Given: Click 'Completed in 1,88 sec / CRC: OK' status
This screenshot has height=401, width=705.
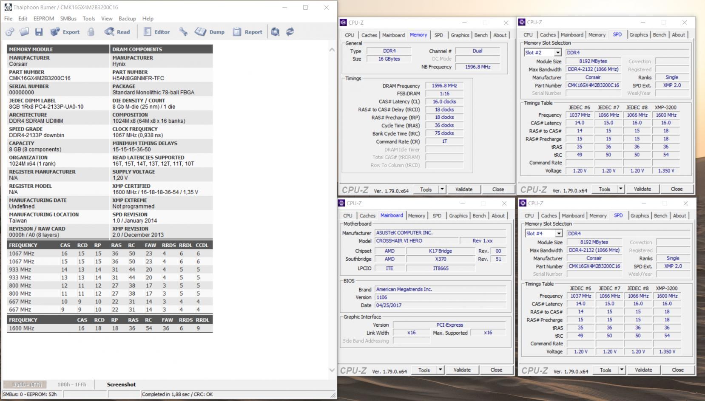Looking at the screenshot, I should pos(177,395).
